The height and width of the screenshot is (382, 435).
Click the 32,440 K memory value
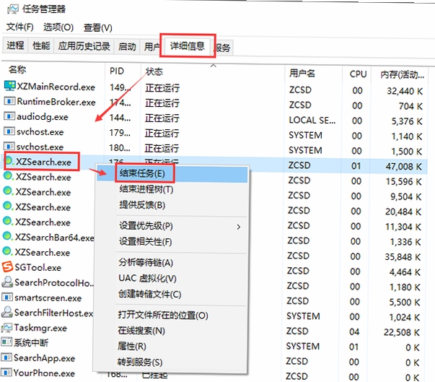pos(405,91)
